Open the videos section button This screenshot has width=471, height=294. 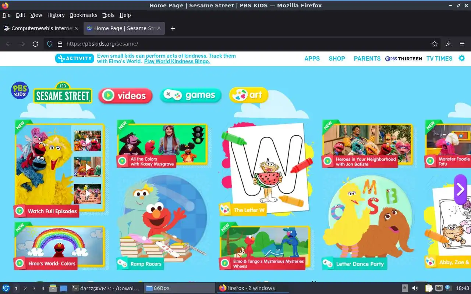point(125,96)
